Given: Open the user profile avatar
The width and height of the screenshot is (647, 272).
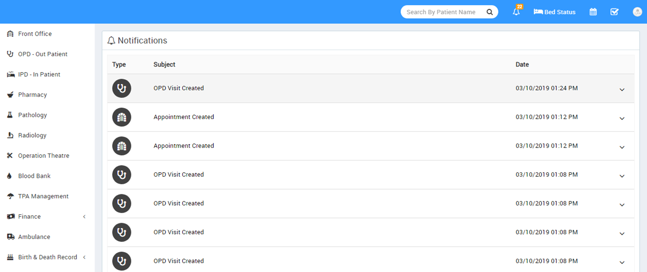Looking at the screenshot, I should 637,12.
